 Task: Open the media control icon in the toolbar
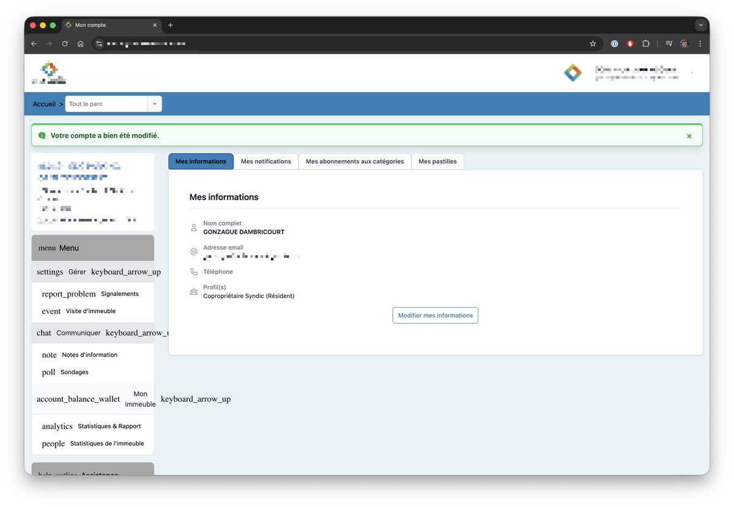(x=669, y=44)
